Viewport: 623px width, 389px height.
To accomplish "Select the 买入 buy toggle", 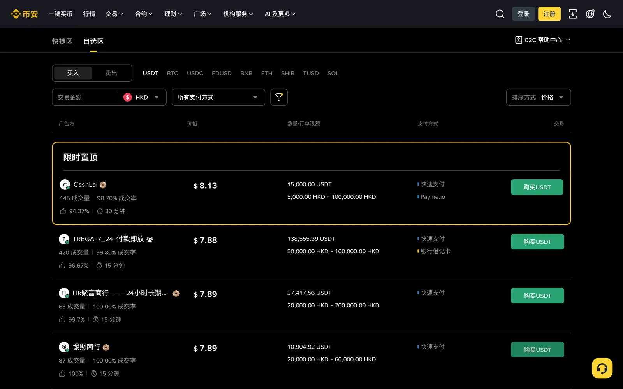I will 73,73.
